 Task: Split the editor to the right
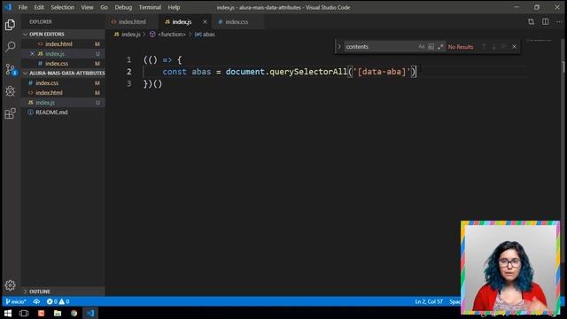[546, 21]
